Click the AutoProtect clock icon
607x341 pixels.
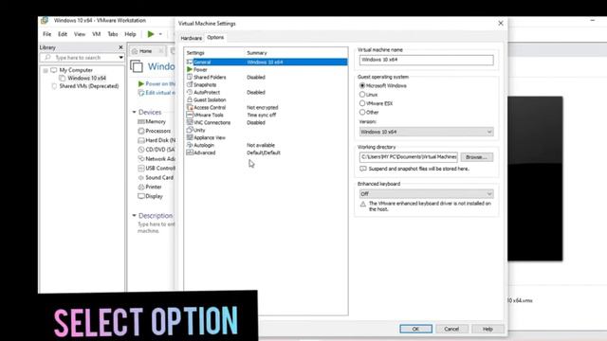[190, 92]
